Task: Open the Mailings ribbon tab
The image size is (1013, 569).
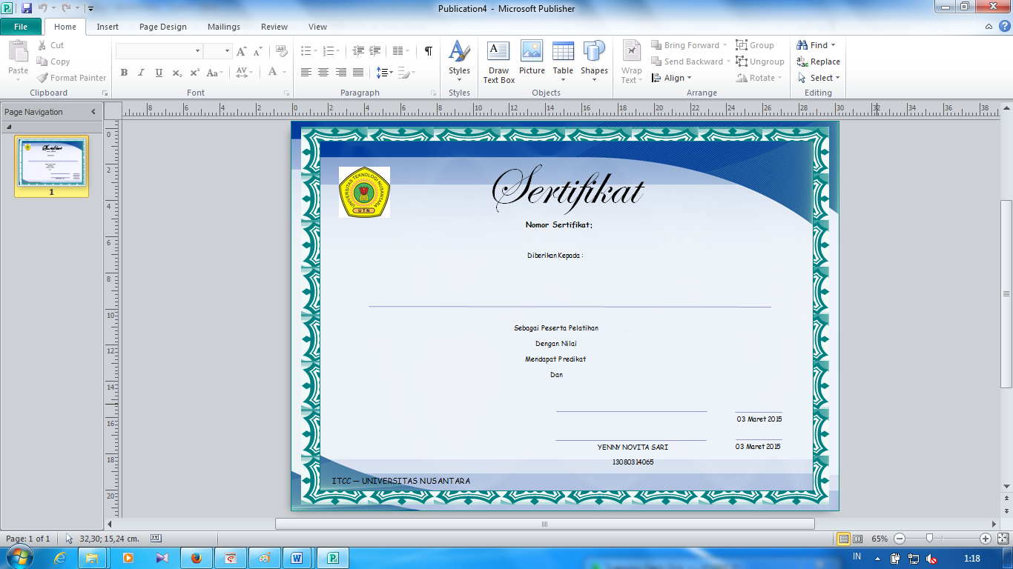Action: pyautogui.click(x=223, y=26)
